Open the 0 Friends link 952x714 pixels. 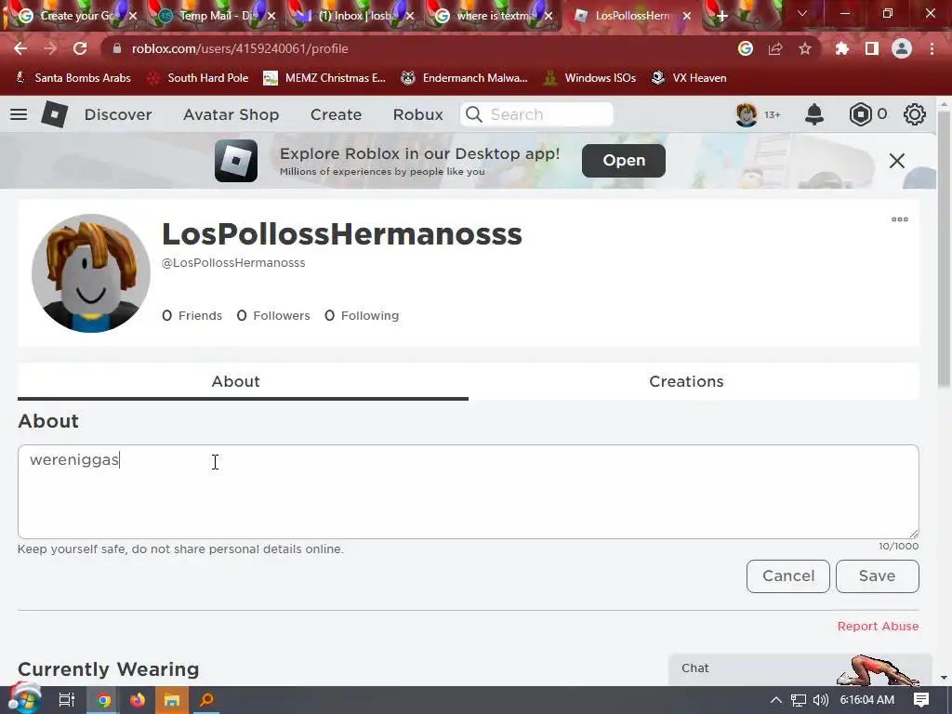pyautogui.click(x=192, y=316)
